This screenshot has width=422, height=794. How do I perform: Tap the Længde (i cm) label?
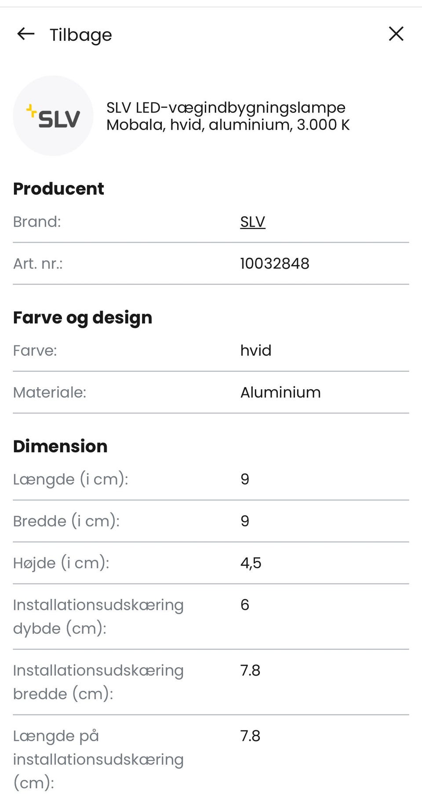pos(70,479)
